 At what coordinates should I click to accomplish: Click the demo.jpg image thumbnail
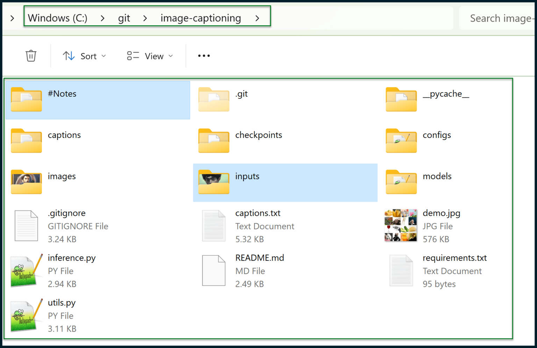[401, 225]
